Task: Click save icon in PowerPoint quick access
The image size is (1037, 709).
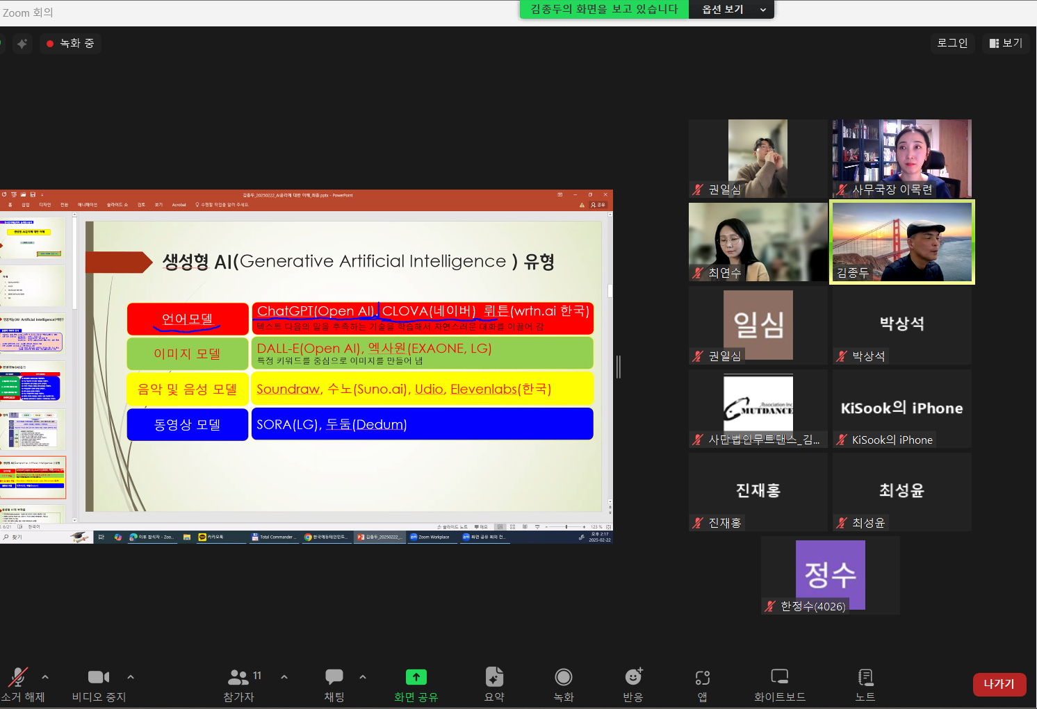Action: coord(33,195)
